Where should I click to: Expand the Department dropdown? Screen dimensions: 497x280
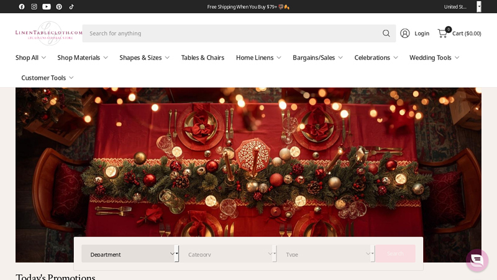129,254
